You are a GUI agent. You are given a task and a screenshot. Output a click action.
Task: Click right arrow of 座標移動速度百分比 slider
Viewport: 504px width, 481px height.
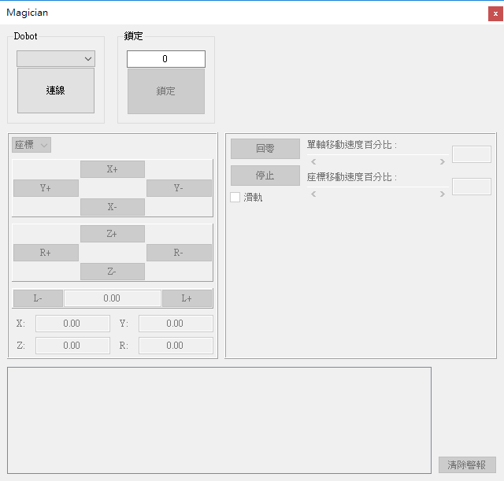(x=443, y=194)
